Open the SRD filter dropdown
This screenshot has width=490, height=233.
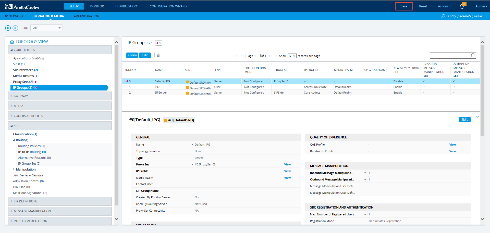(46, 28)
